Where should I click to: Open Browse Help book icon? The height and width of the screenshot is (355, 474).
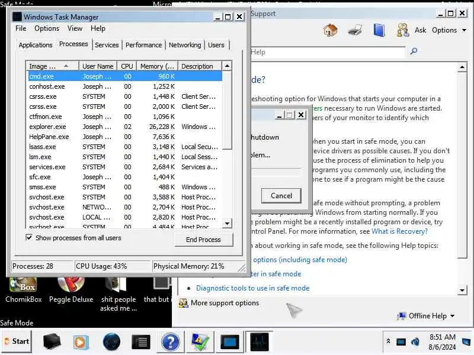click(x=379, y=30)
